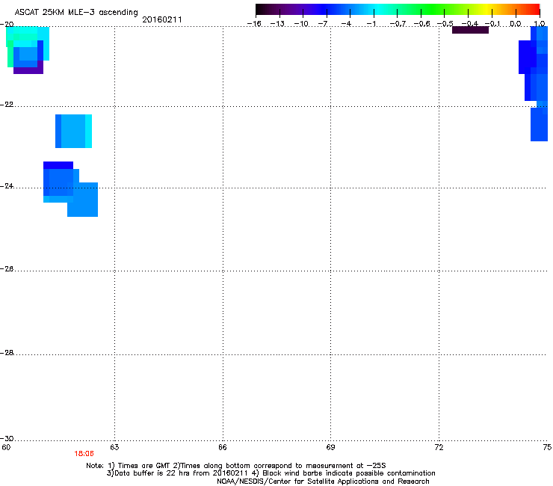Click the latitude label -26

tap(7, 269)
